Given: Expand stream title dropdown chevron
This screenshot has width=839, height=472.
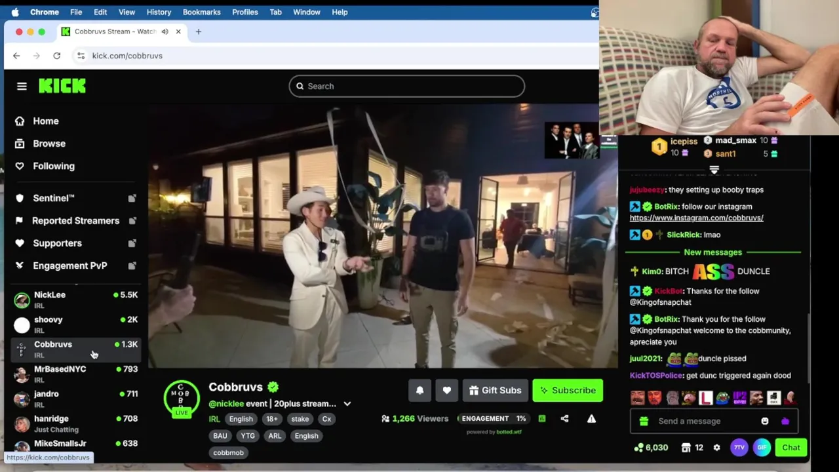Looking at the screenshot, I should coord(347,404).
